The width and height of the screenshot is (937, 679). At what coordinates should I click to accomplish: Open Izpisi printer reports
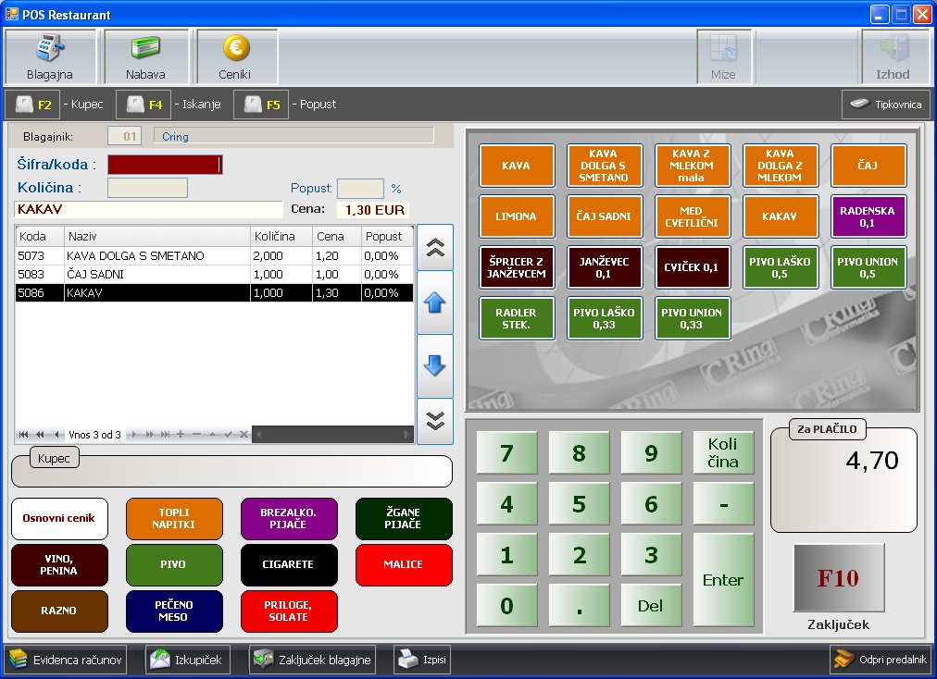[x=422, y=660]
